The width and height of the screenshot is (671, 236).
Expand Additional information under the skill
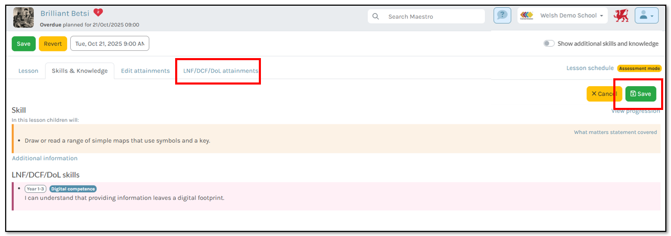(x=45, y=158)
